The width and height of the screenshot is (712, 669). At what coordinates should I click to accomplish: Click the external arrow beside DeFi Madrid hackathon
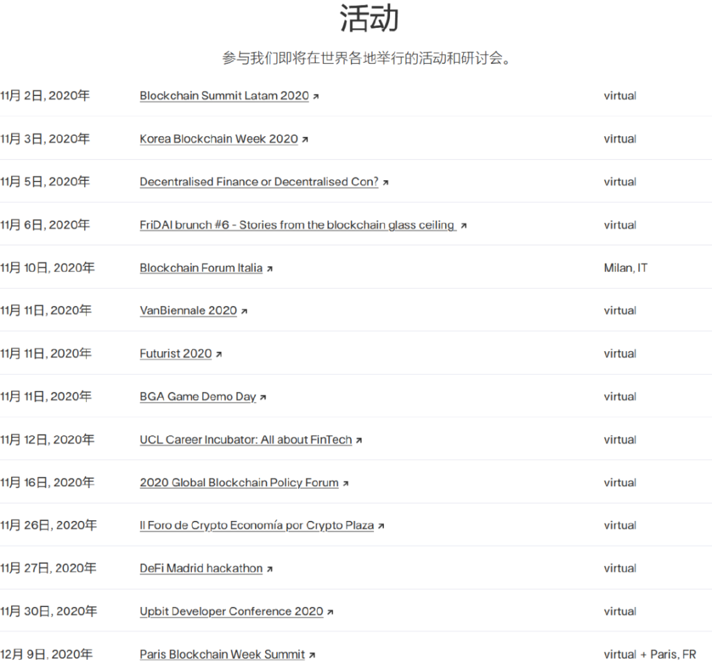click(x=270, y=569)
